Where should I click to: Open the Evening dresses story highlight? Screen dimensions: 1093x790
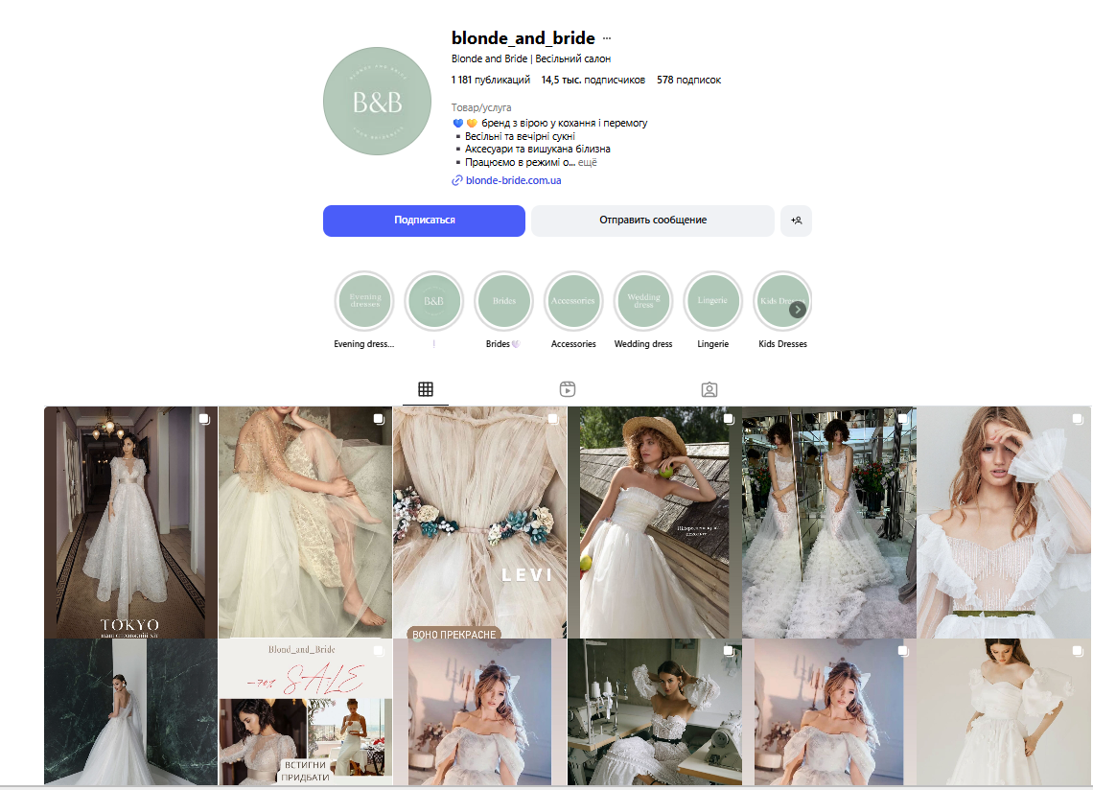pyautogui.click(x=364, y=300)
